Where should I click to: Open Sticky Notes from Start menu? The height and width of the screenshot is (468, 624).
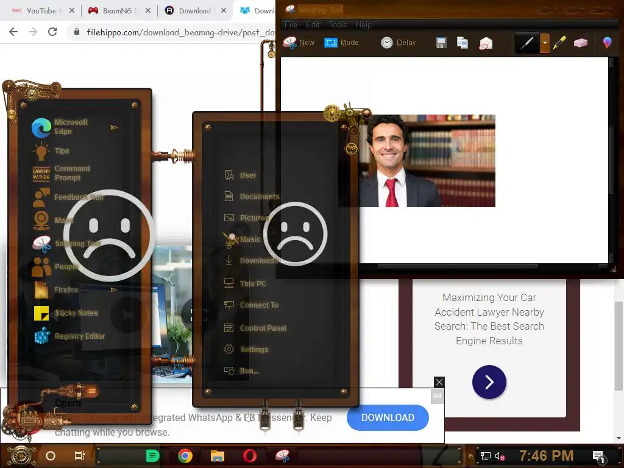click(x=66, y=313)
